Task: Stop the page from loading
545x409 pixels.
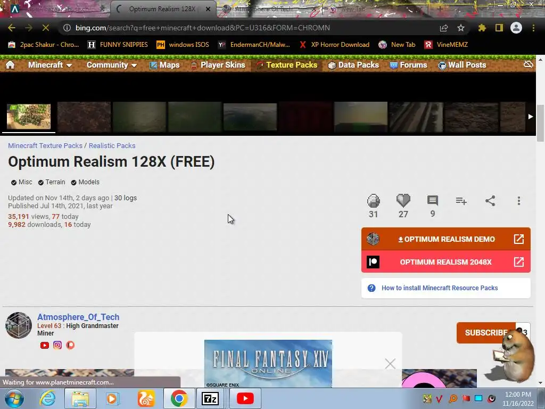Action: (x=46, y=28)
